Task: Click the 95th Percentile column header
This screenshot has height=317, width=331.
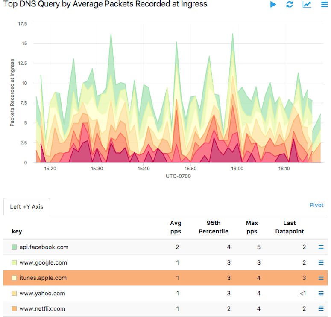Action: [x=214, y=227]
